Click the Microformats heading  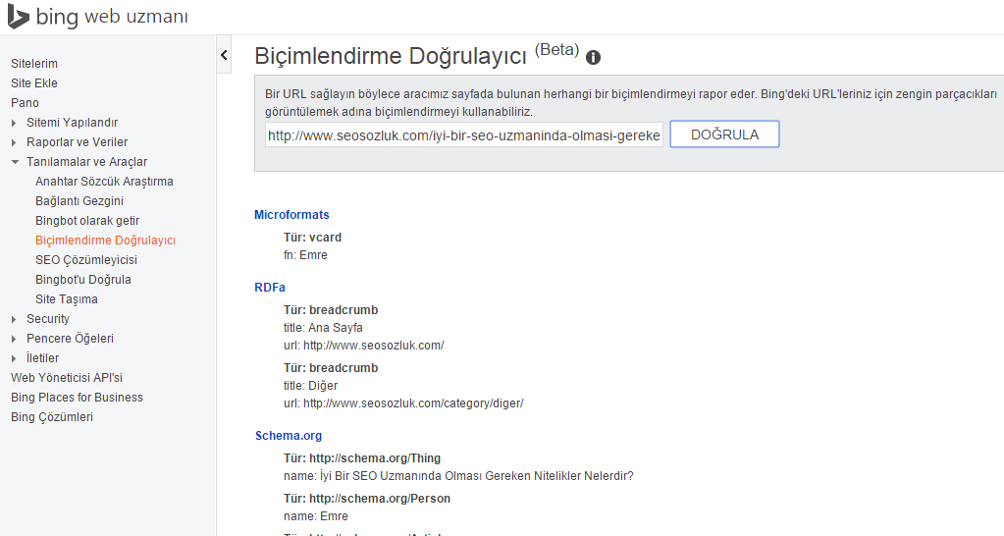point(291,215)
